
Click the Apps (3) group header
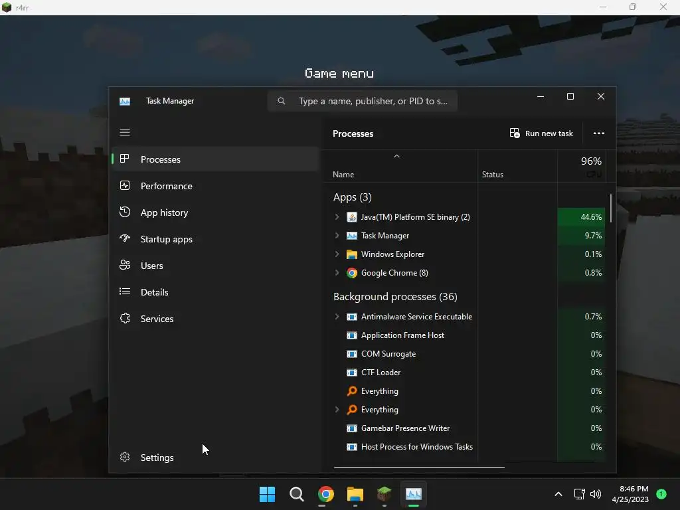point(352,197)
